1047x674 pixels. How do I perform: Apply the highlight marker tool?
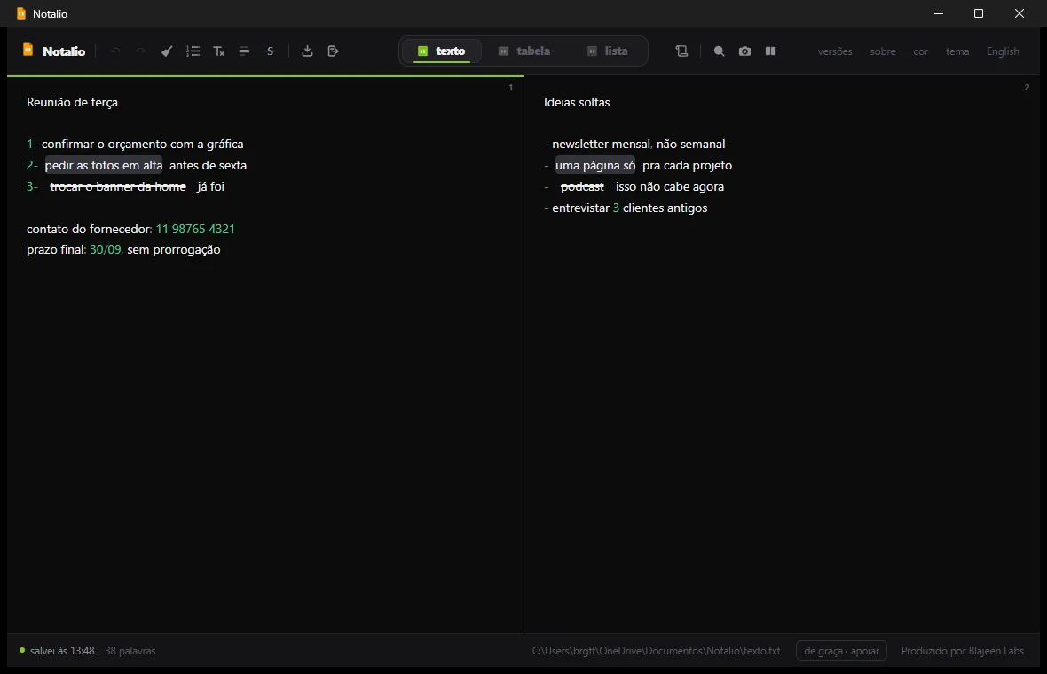click(244, 51)
